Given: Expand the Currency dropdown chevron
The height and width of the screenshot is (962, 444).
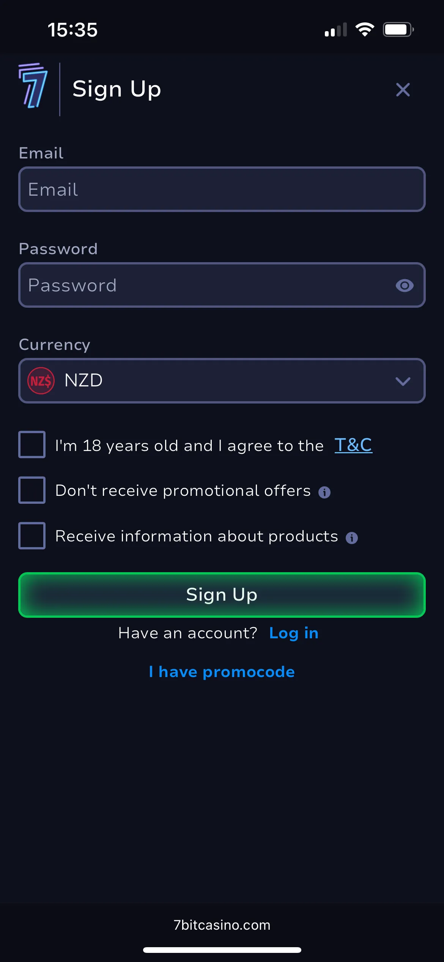Looking at the screenshot, I should tap(403, 381).
